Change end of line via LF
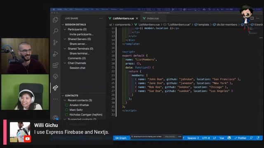Viewport: 264px width, 148px height. pos(214,138)
